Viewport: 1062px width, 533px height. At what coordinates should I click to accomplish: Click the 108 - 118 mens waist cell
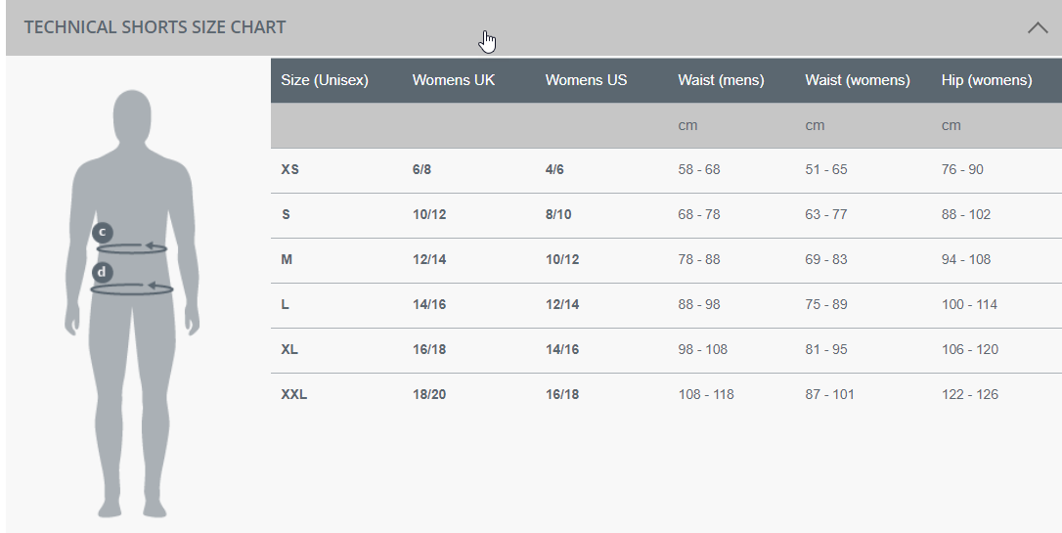coord(706,395)
